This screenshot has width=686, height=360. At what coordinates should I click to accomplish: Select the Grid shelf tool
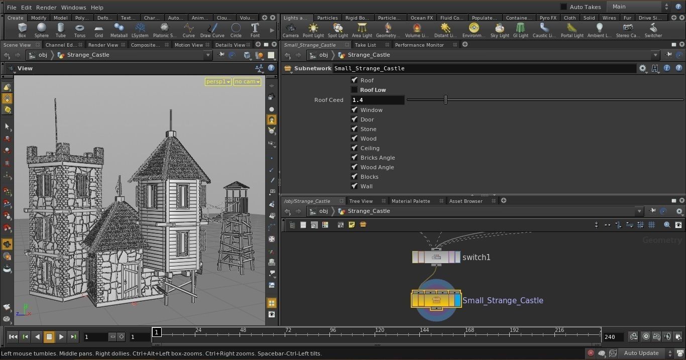tap(99, 30)
